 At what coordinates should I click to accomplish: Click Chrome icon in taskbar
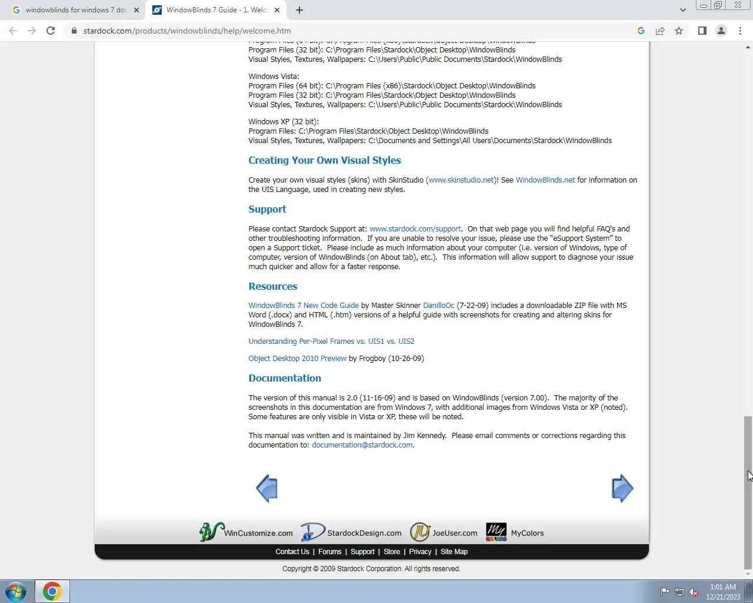click(52, 591)
